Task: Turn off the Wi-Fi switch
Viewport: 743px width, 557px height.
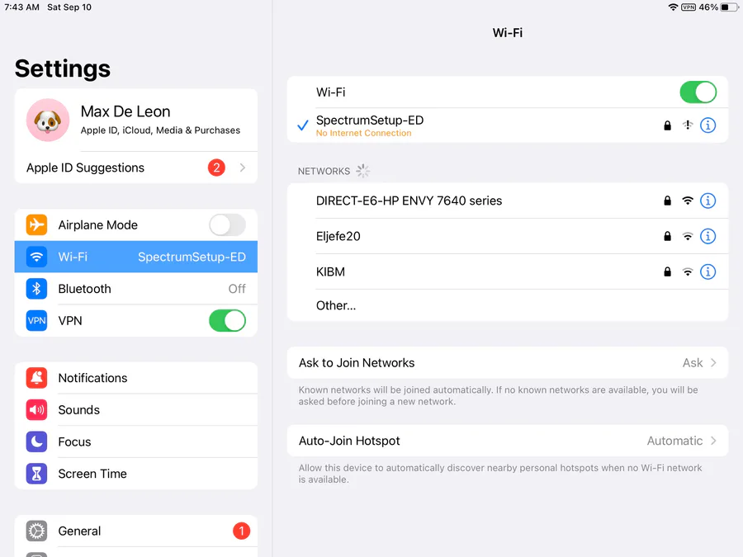Action: 698,92
